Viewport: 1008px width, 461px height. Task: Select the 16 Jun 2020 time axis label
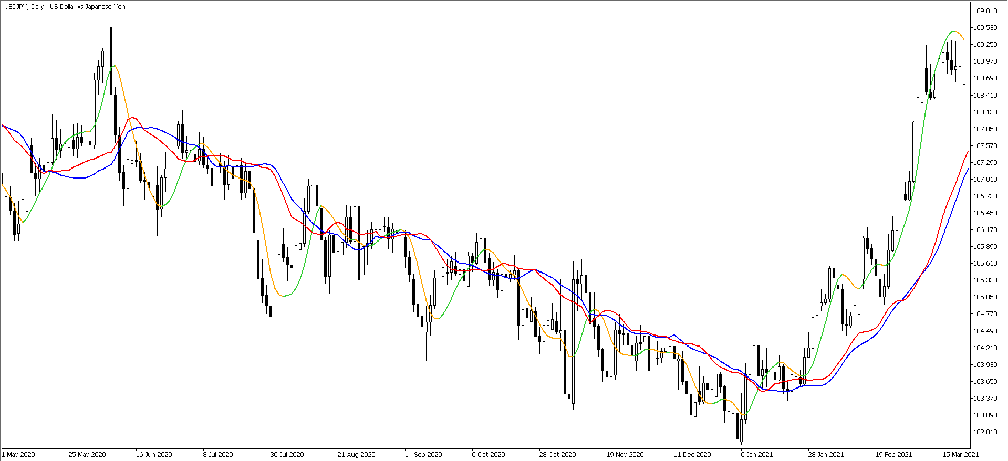coord(154,454)
